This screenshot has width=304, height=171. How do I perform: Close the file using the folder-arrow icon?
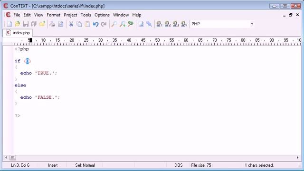42,24
